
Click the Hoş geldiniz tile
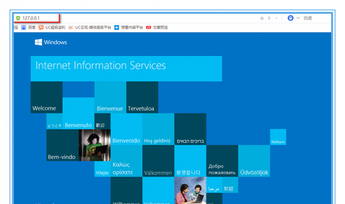point(158,129)
